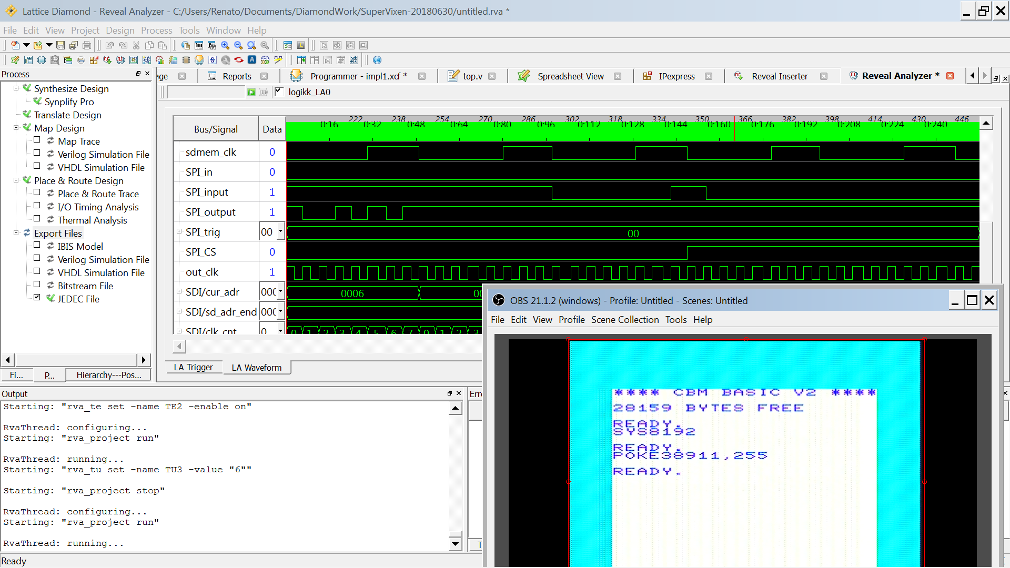1010x568 pixels.
Task: Click the OBS video preview area
Action: 742,453
